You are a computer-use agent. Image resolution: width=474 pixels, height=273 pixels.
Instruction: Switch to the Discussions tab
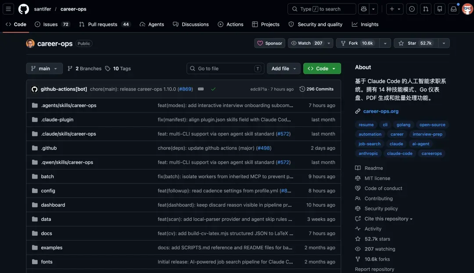coord(191,24)
